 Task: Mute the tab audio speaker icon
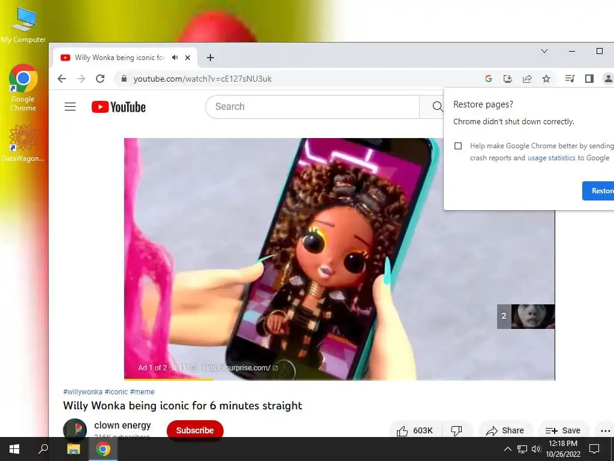pyautogui.click(x=175, y=58)
